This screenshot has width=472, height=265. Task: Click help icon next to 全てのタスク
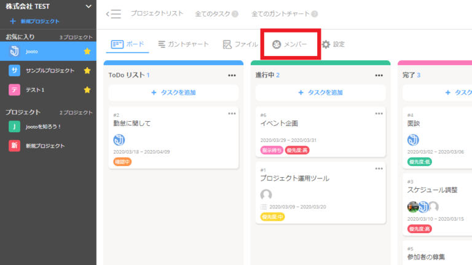tap(235, 14)
